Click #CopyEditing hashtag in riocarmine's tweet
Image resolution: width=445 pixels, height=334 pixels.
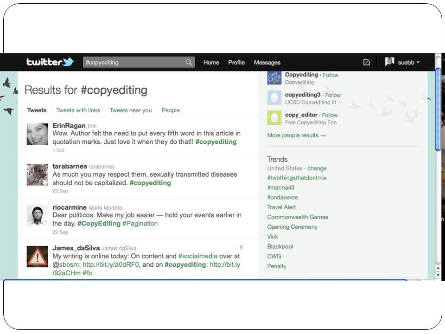click(x=99, y=224)
